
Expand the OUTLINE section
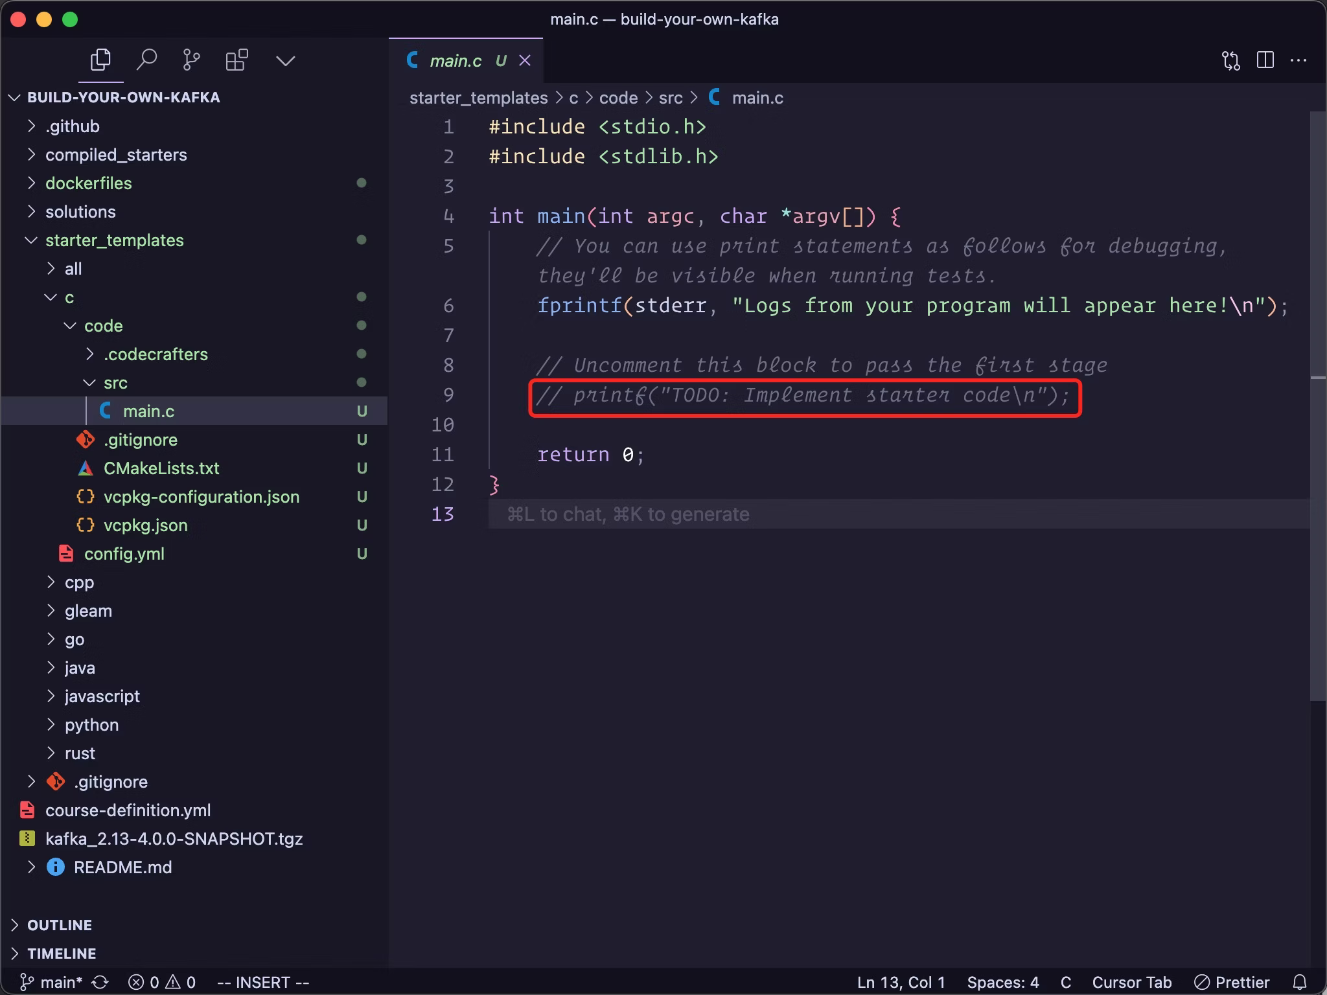pos(60,925)
